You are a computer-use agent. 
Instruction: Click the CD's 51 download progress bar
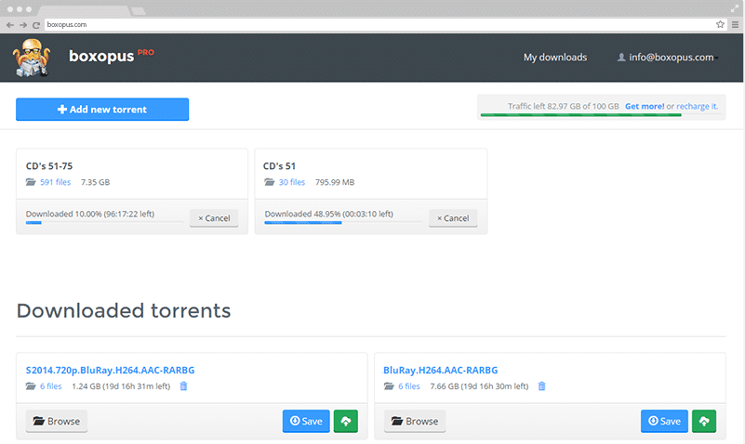pos(342,223)
